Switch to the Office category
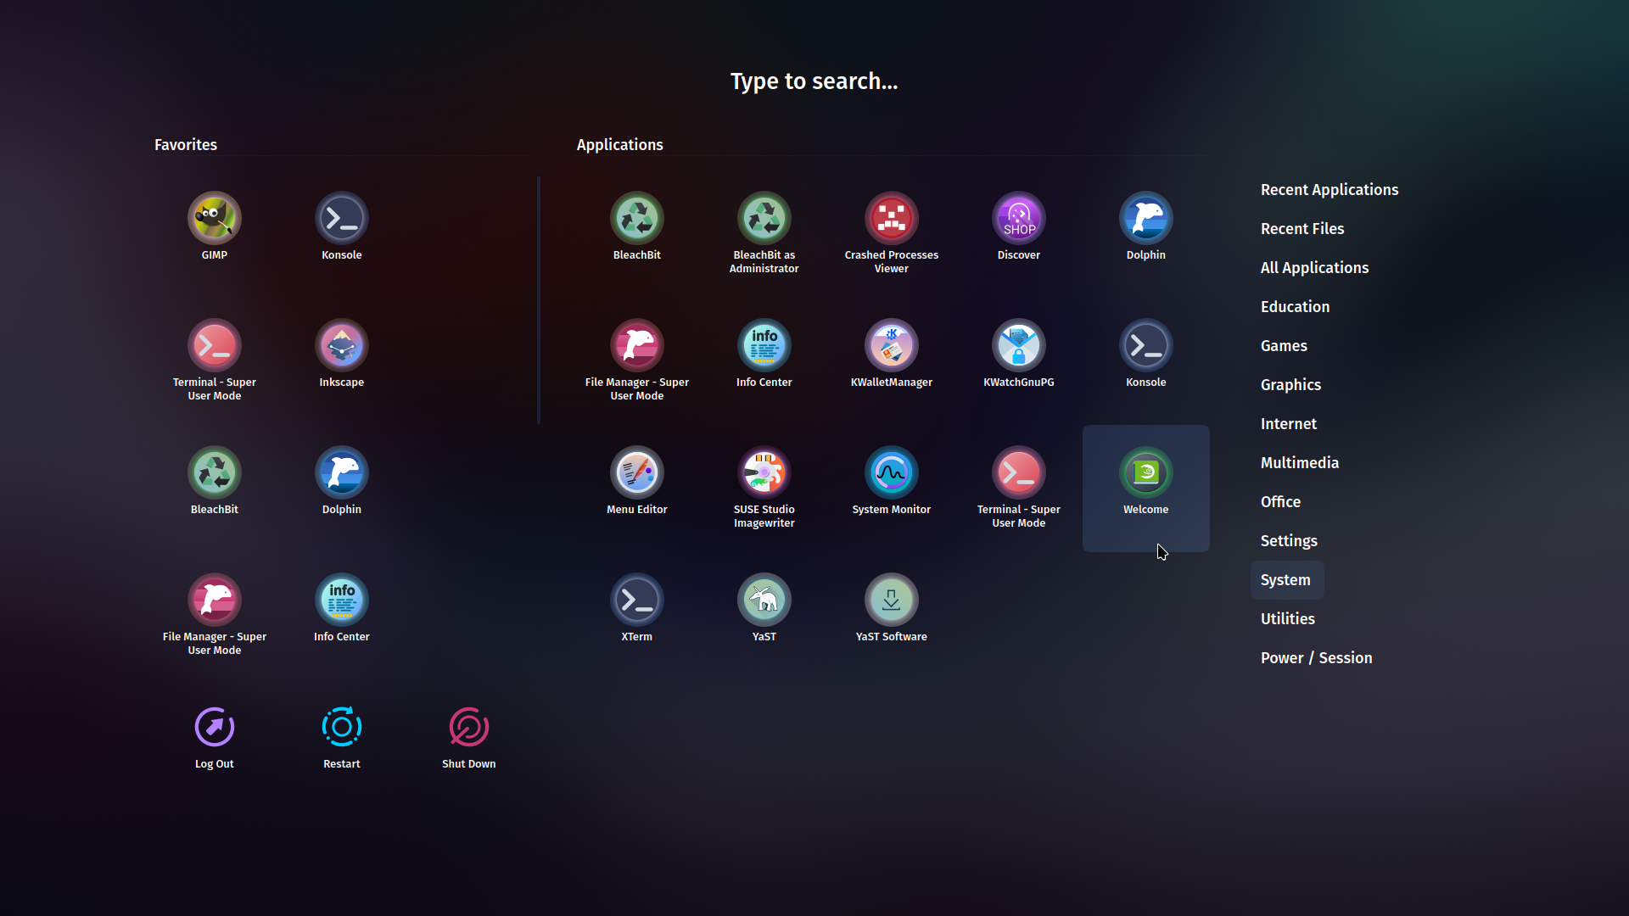This screenshot has height=916, width=1629. [1280, 502]
